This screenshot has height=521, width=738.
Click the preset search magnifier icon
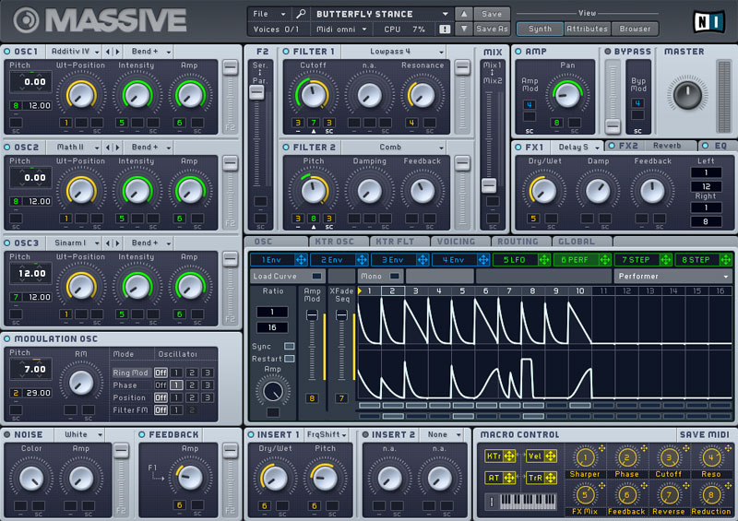301,14
